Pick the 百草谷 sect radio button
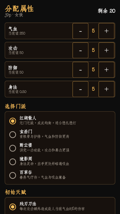The height and width of the screenshot is (214, 120). coord(13,176)
